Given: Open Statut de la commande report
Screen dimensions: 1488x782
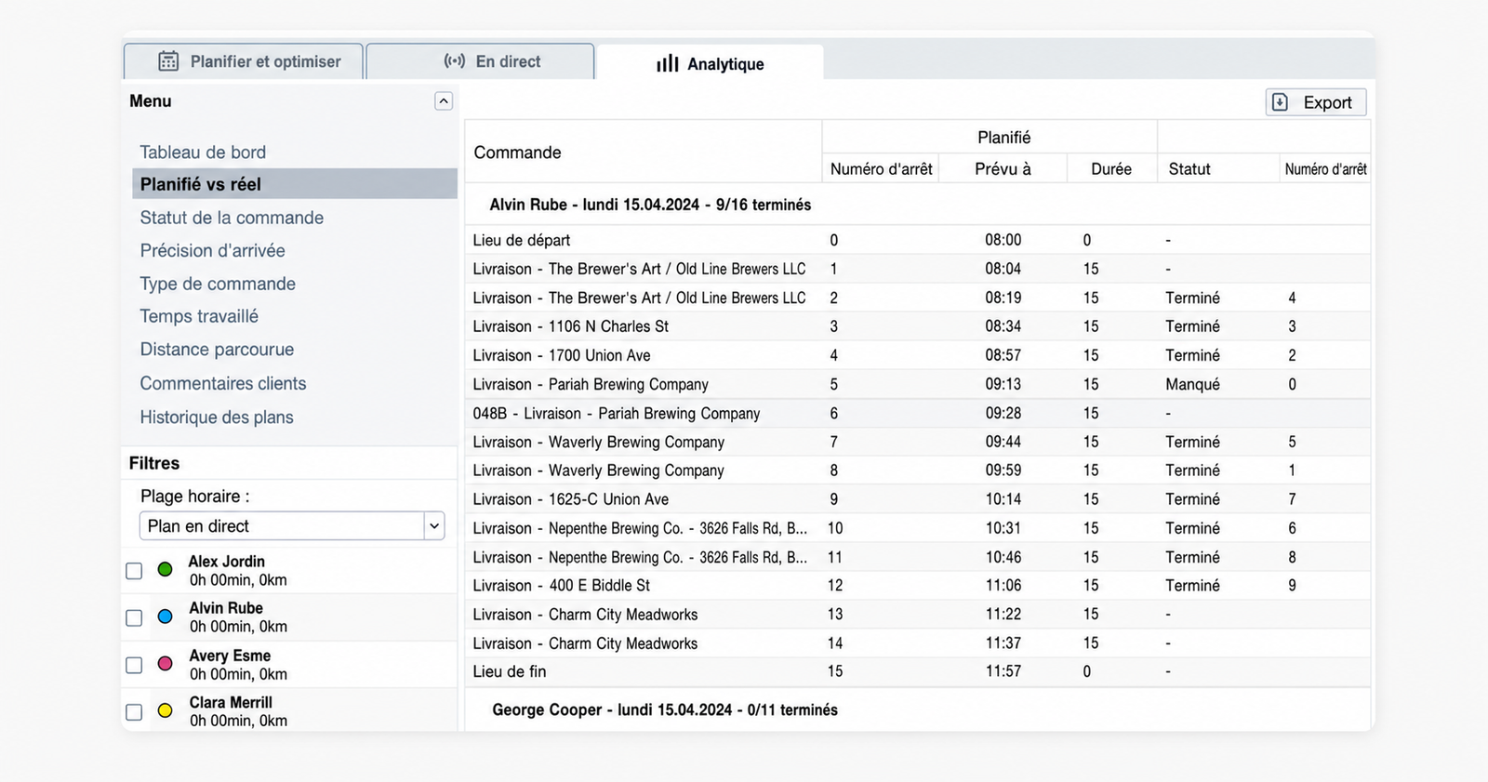Looking at the screenshot, I should pos(232,218).
